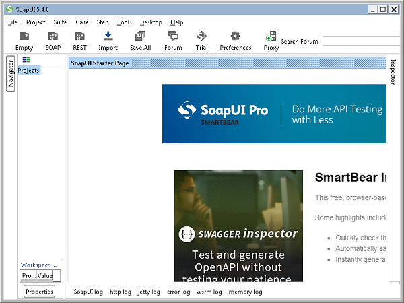
Task: Create a new REST project
Action: coord(79,40)
